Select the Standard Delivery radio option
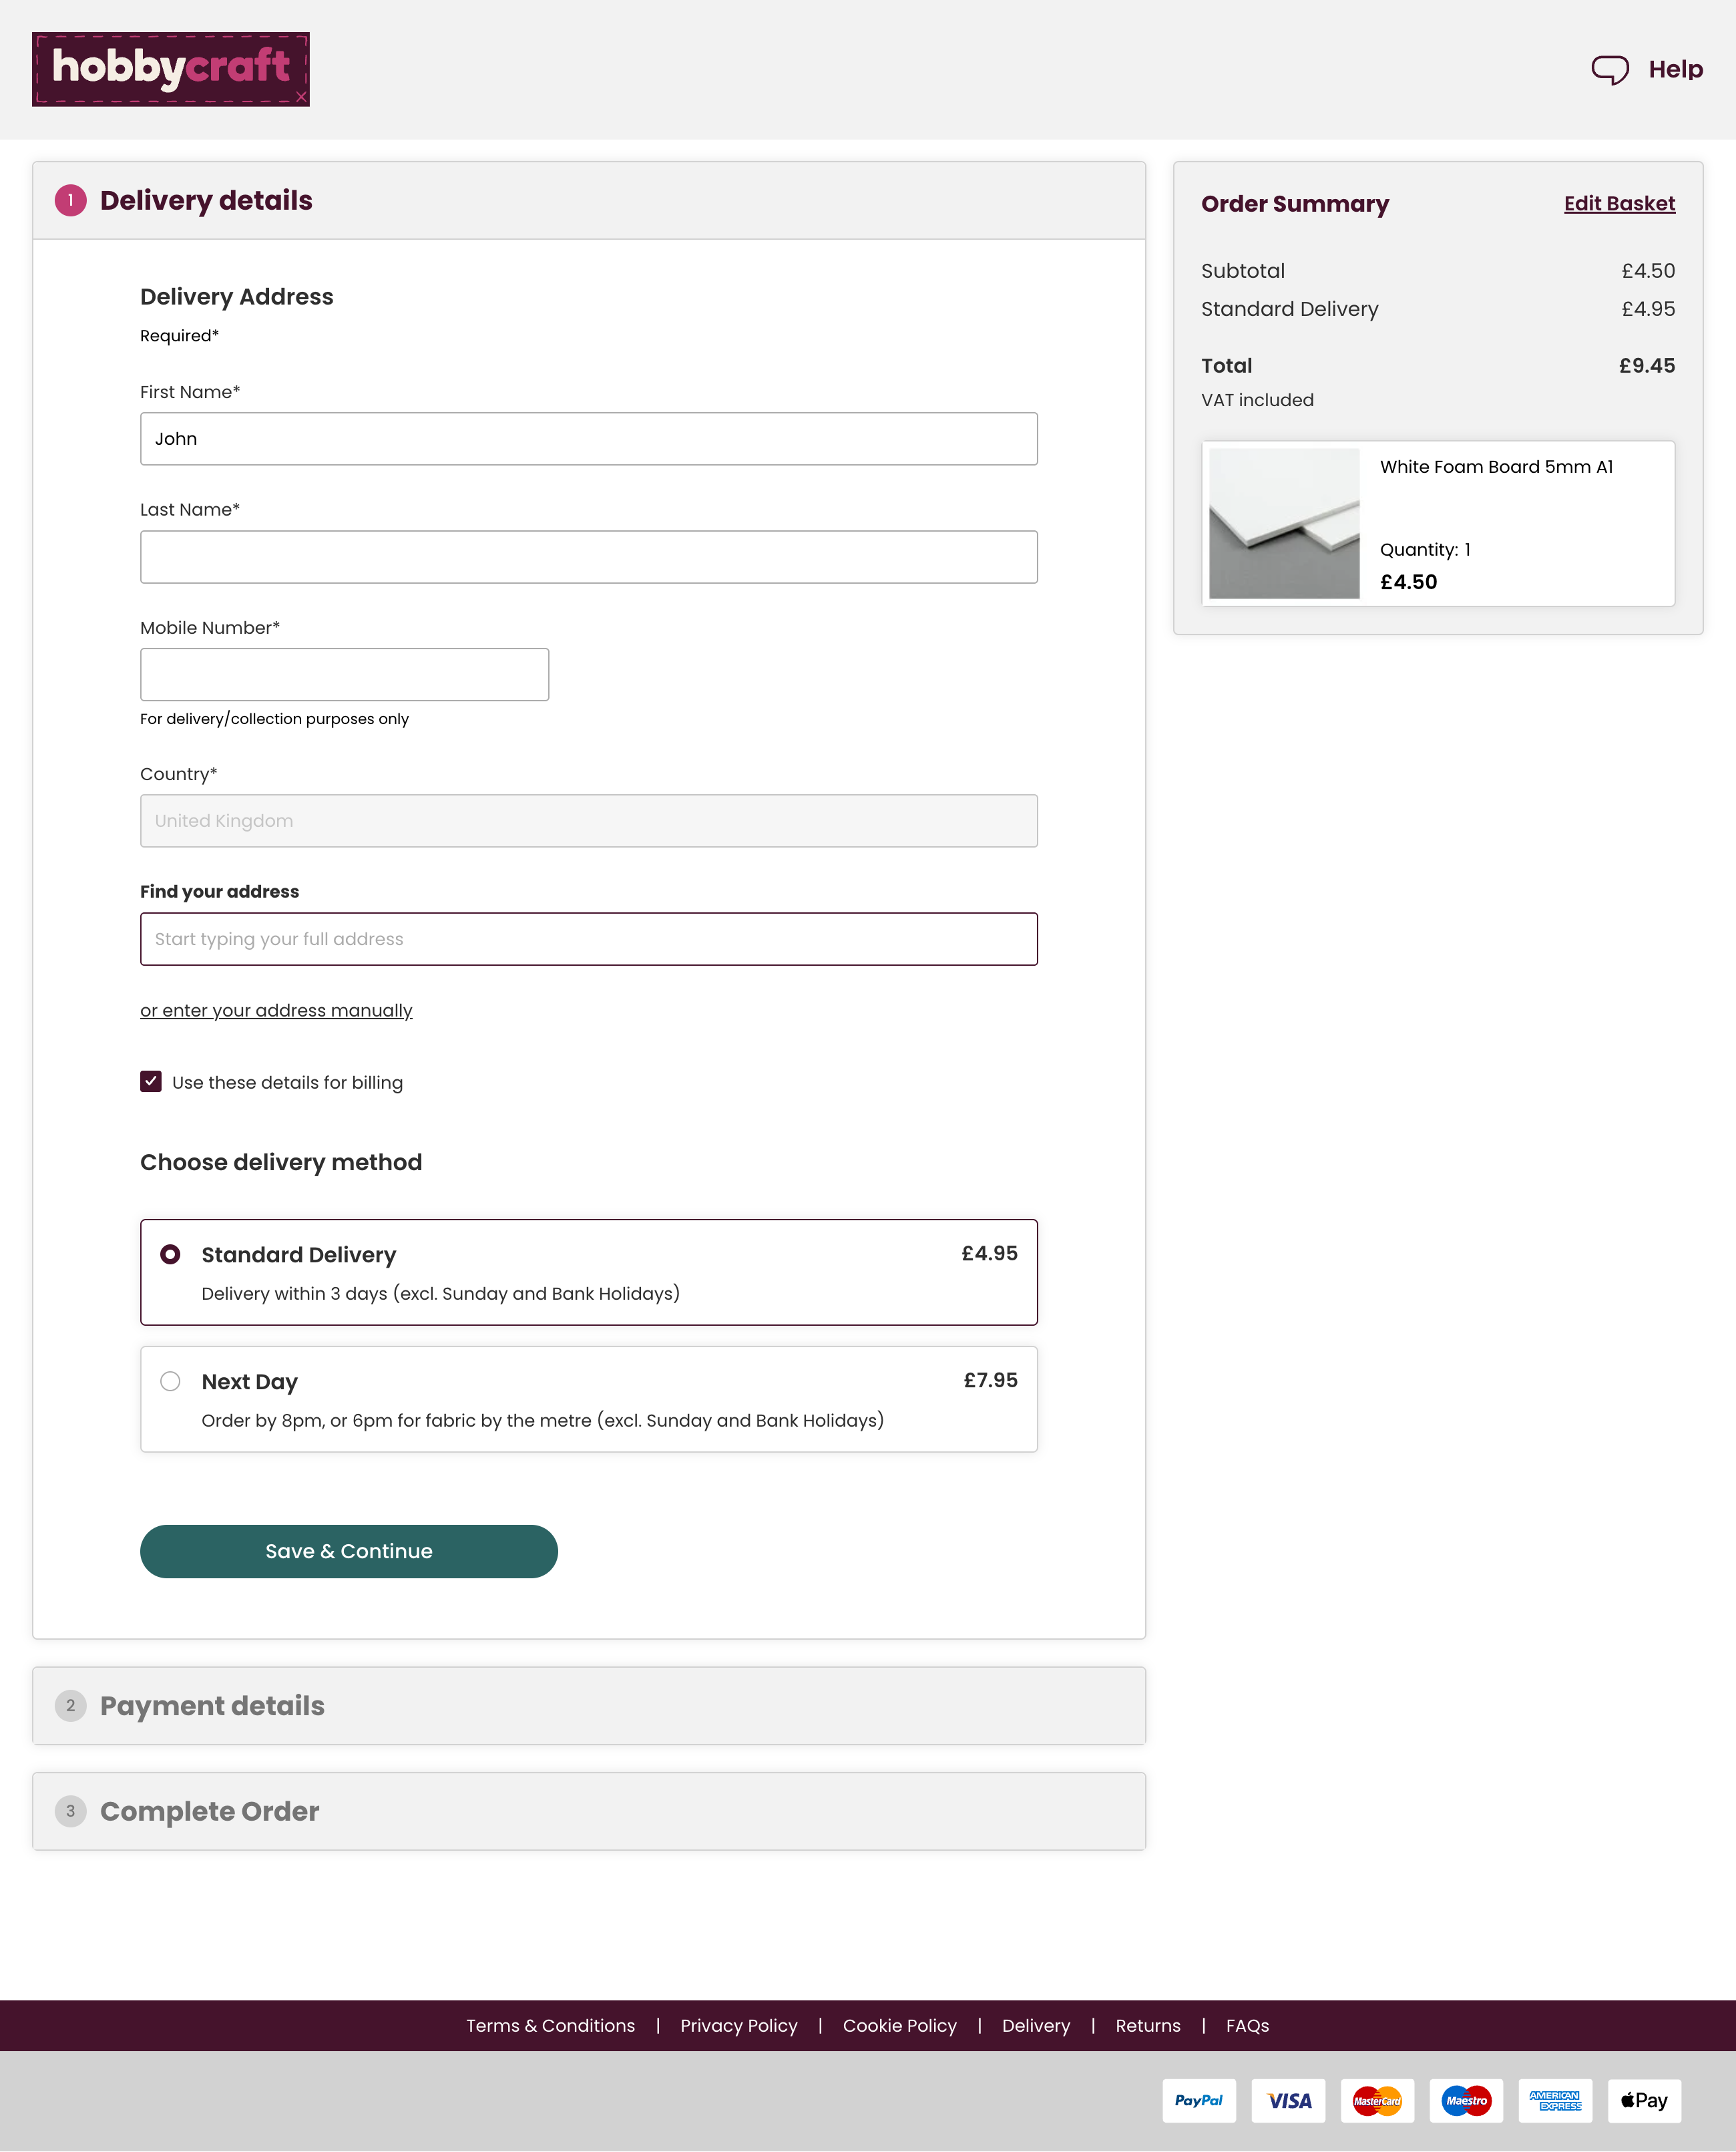This screenshot has width=1736, height=2152. coord(171,1254)
